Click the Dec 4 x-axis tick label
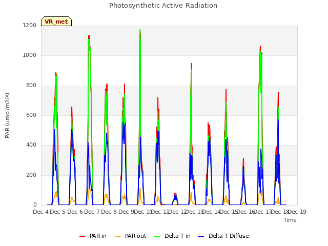The width and height of the screenshot is (328, 246). [x=40, y=212]
